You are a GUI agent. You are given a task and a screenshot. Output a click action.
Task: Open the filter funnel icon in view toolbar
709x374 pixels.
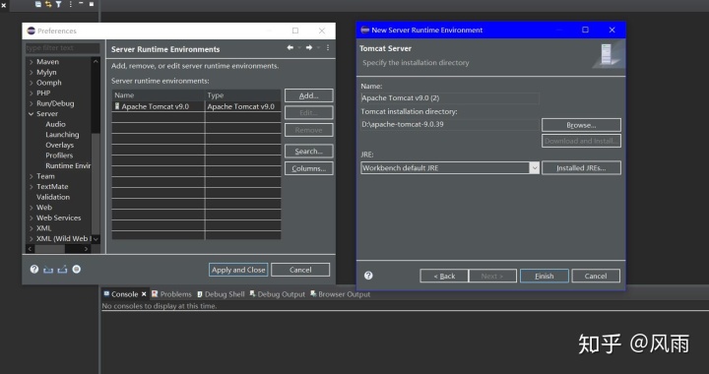click(59, 4)
